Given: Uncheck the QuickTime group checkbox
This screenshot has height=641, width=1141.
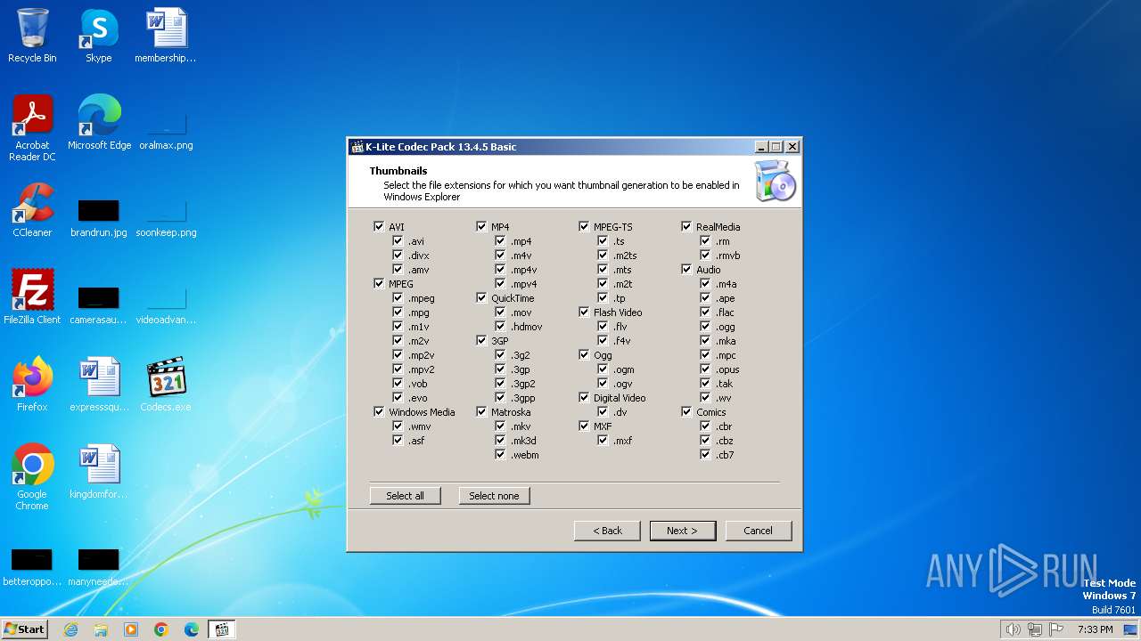Looking at the screenshot, I should pyautogui.click(x=482, y=298).
